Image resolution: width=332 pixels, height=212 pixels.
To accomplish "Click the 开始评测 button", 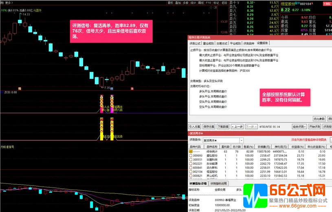I will click(x=314, y=127).
